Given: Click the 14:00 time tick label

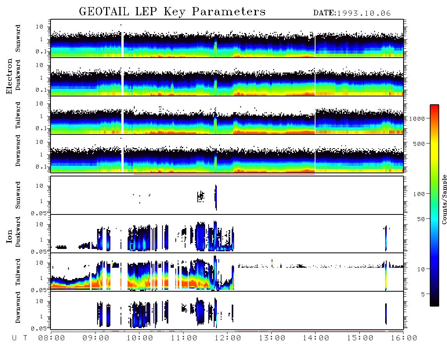Looking at the screenshot, I should 316,338.
